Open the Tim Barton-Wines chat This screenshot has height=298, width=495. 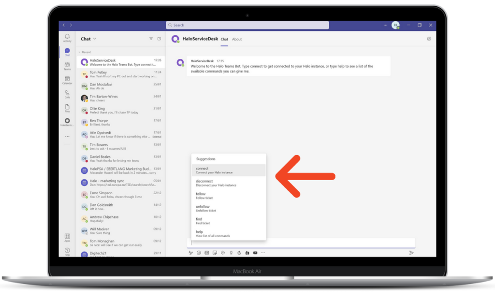click(x=121, y=99)
